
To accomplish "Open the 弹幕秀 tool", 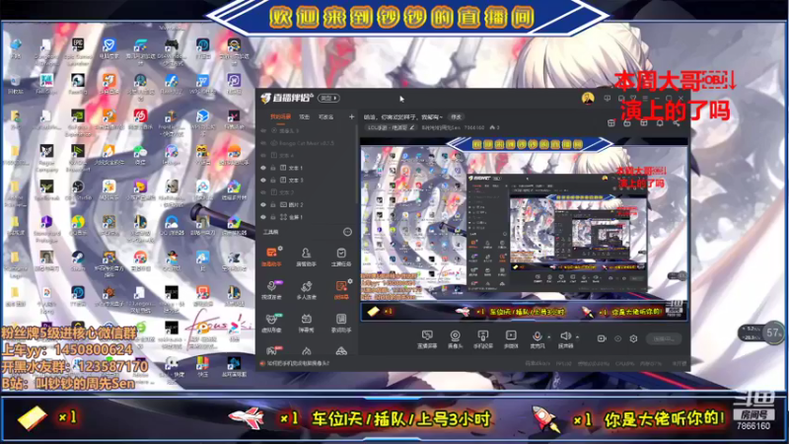I will (x=306, y=324).
